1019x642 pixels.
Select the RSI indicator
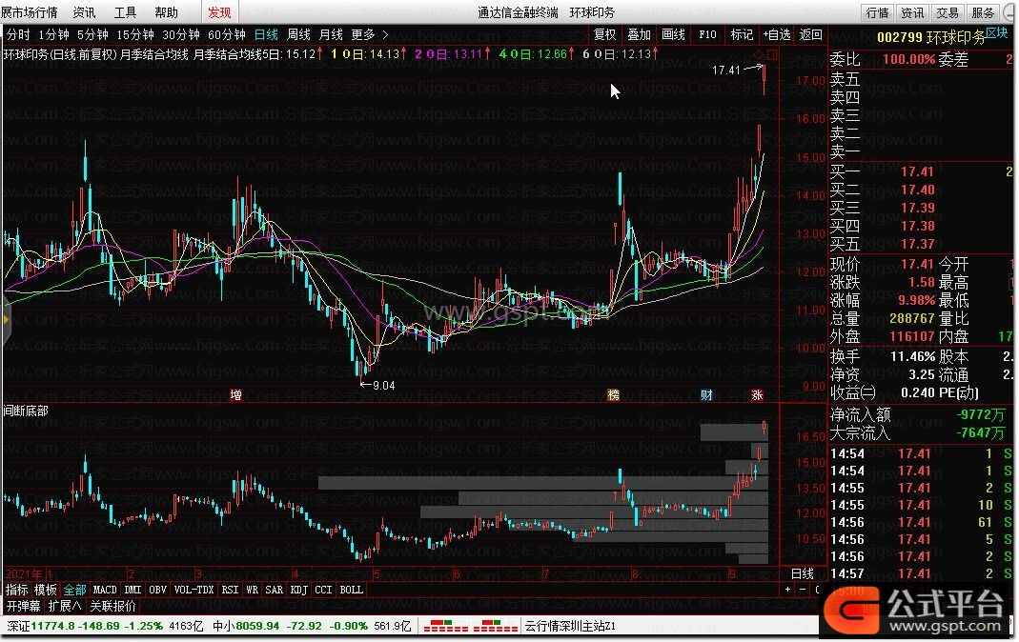(230, 590)
